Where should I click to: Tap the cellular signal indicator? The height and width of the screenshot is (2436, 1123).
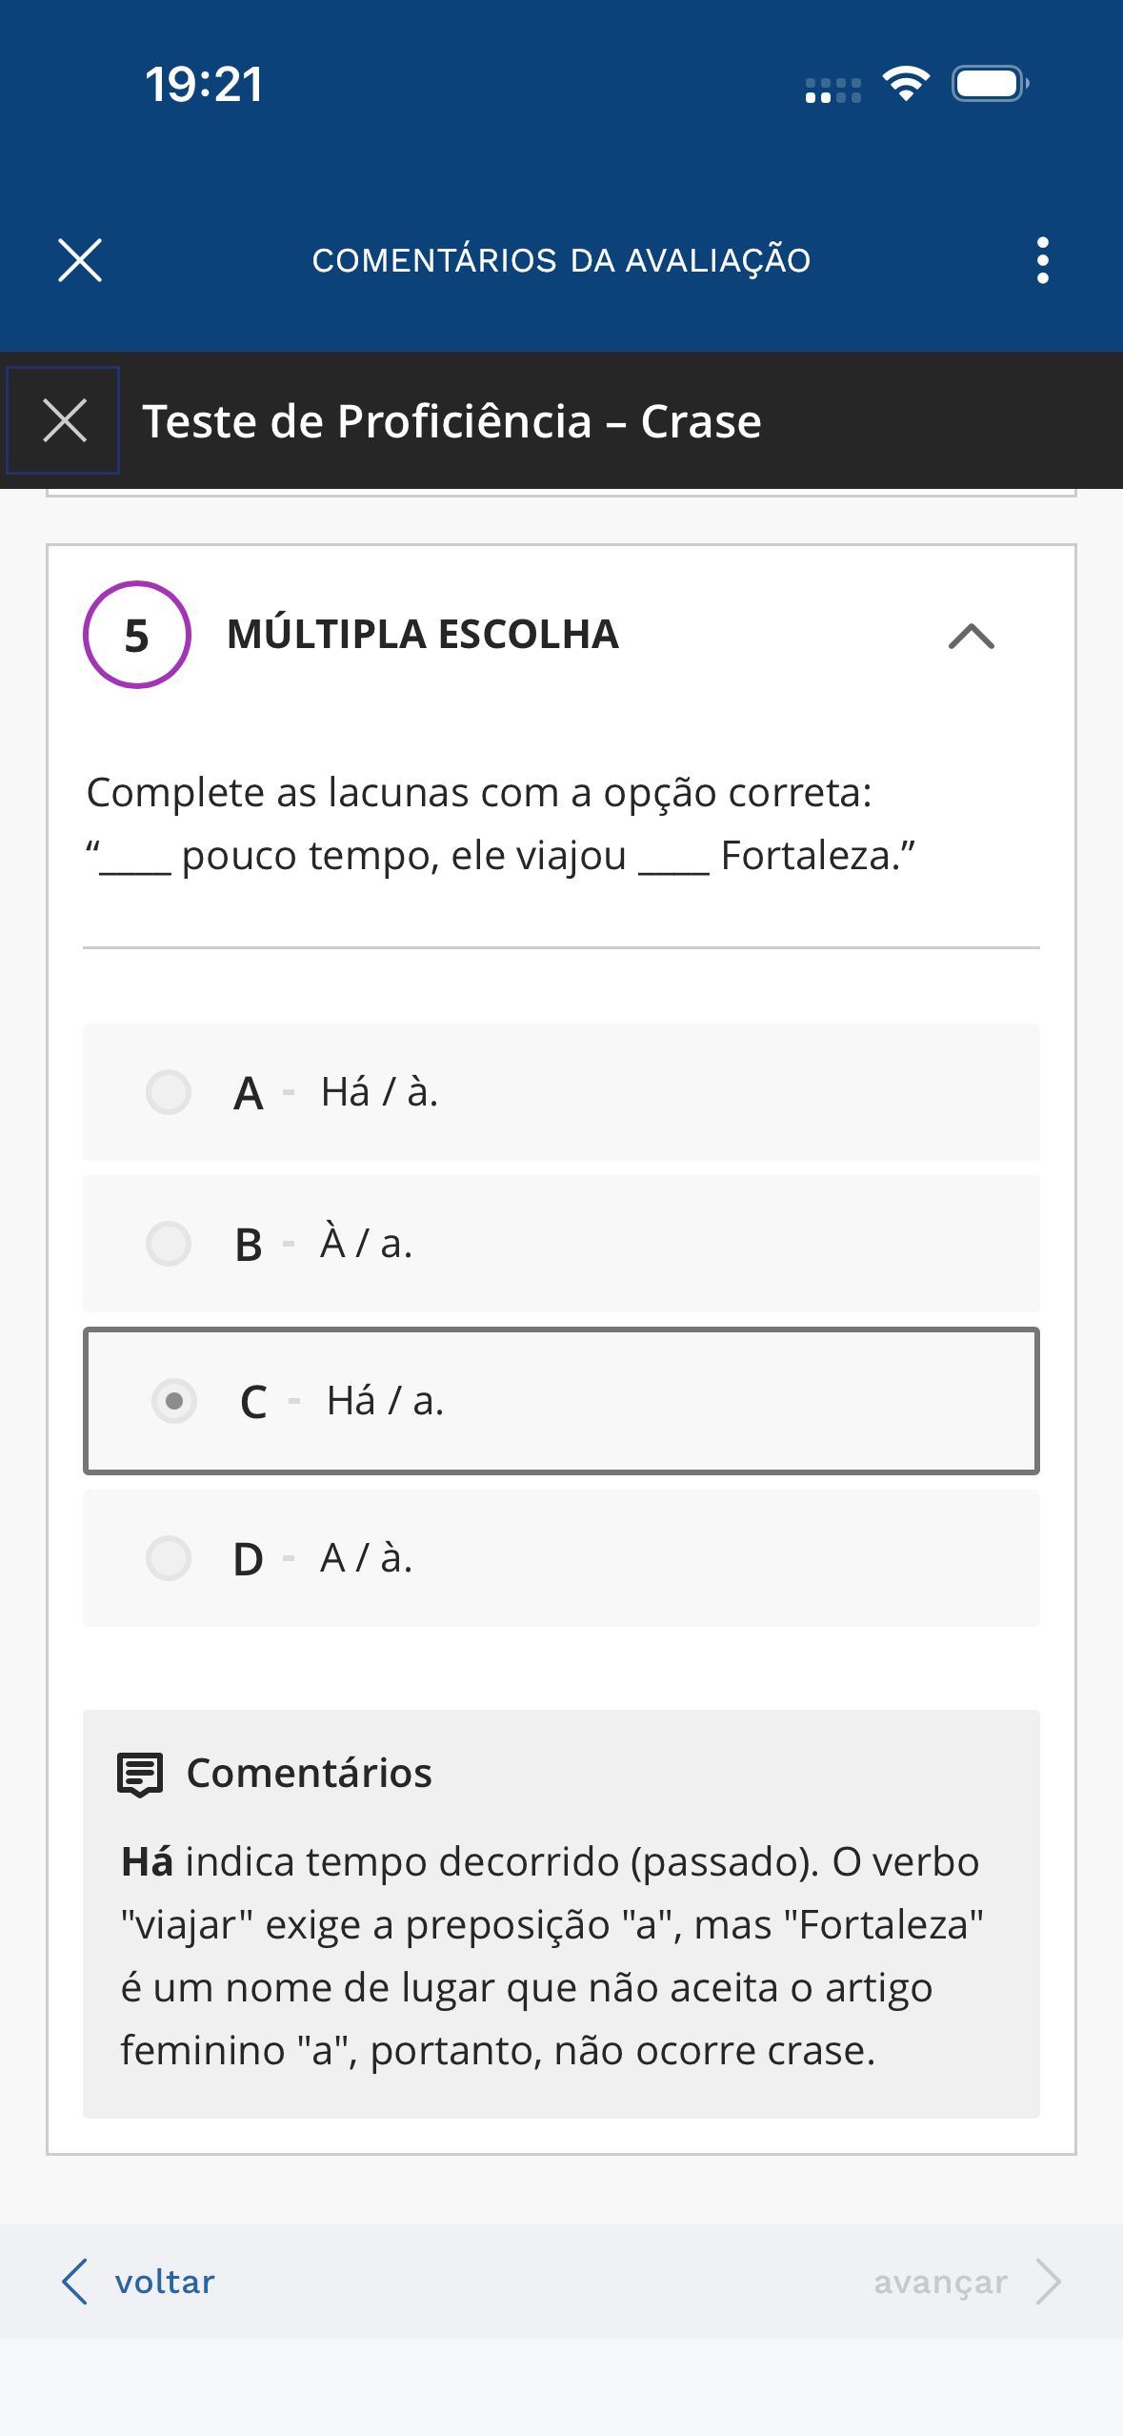coord(832,91)
